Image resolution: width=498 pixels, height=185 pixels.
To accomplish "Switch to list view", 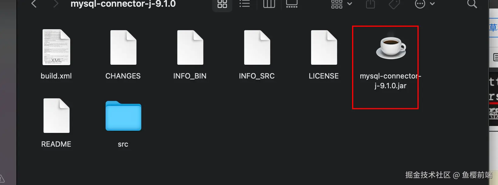I will point(244,4).
